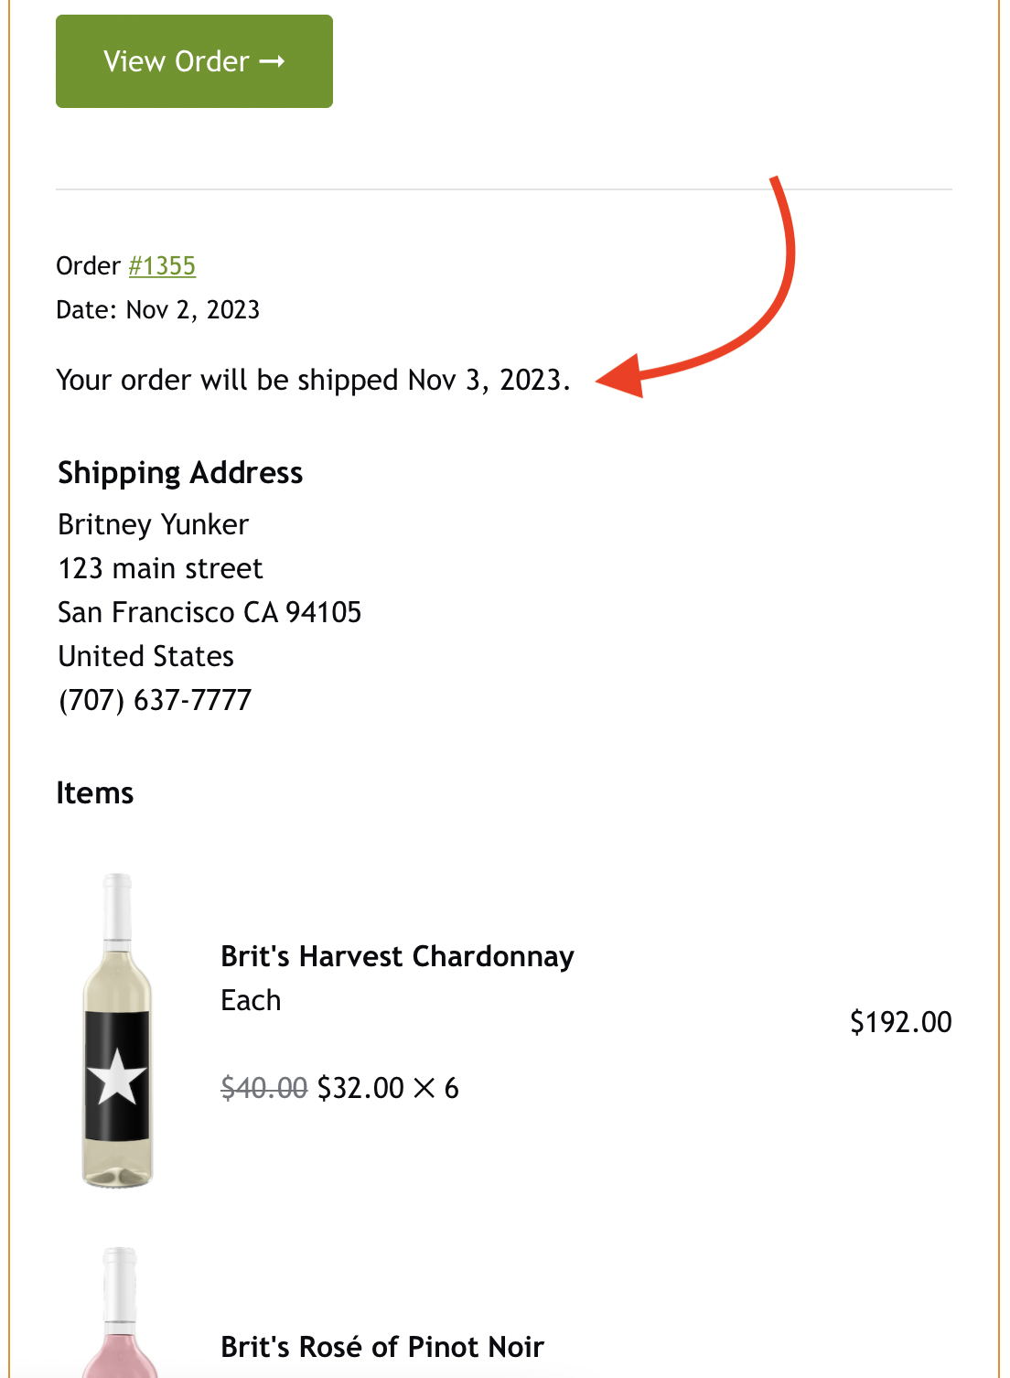
Task: Click the phone number (707) 637-7777
Action: tap(155, 700)
